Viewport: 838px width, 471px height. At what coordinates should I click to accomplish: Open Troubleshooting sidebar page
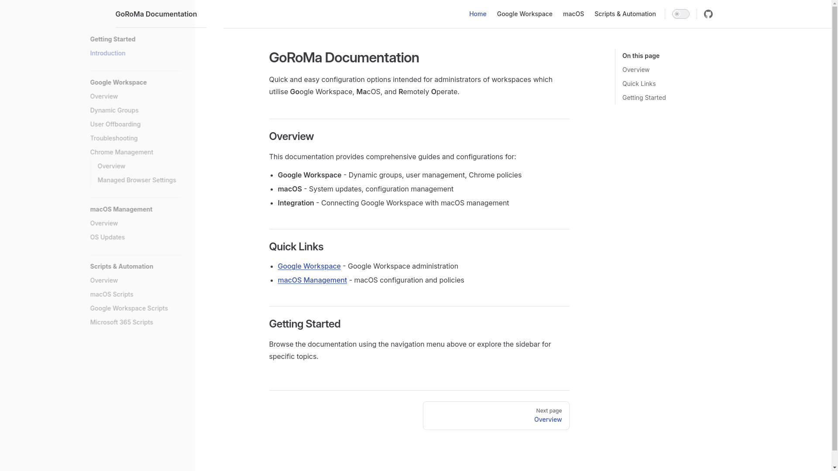tap(113, 138)
